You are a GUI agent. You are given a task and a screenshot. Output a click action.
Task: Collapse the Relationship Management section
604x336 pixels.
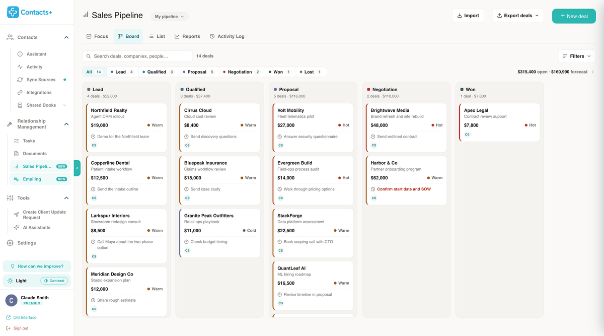pos(66,124)
